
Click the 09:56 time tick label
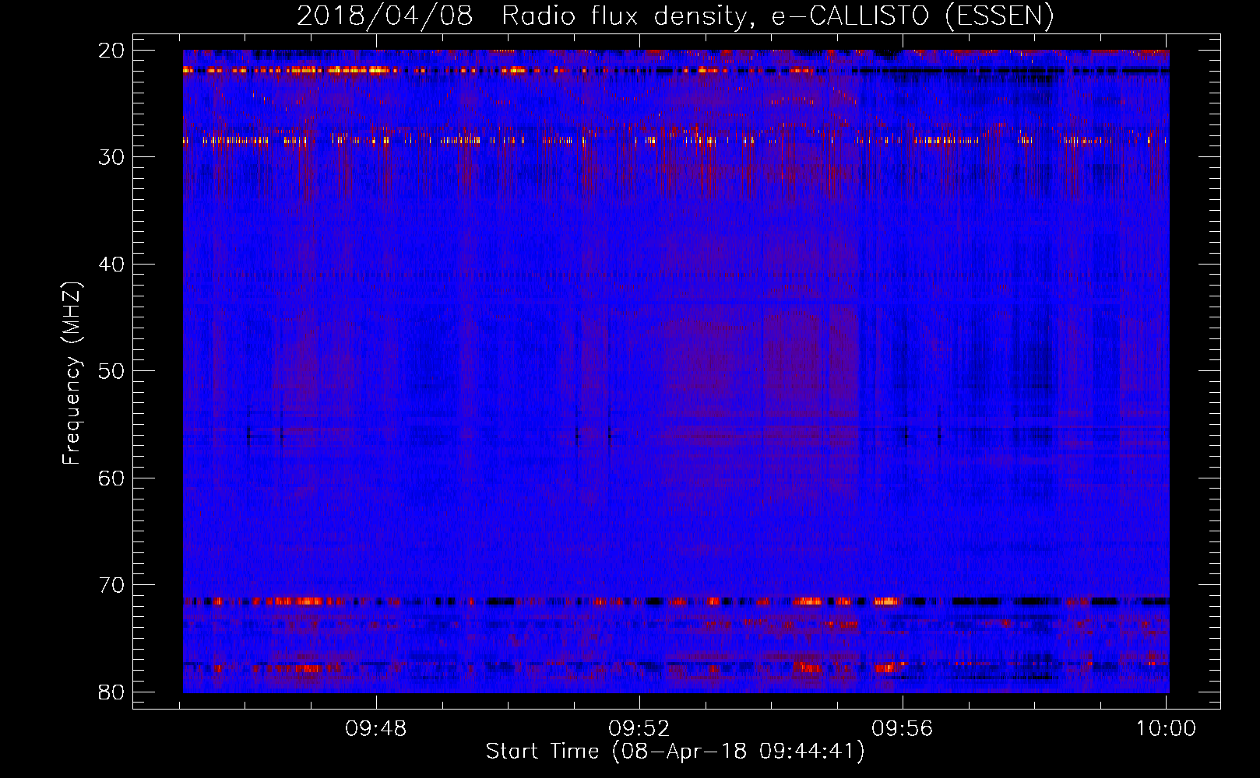[x=903, y=729]
